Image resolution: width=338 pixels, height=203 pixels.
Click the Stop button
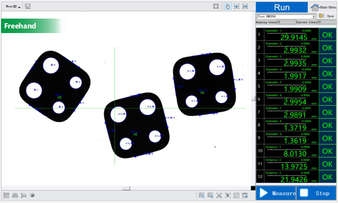(x=316, y=193)
